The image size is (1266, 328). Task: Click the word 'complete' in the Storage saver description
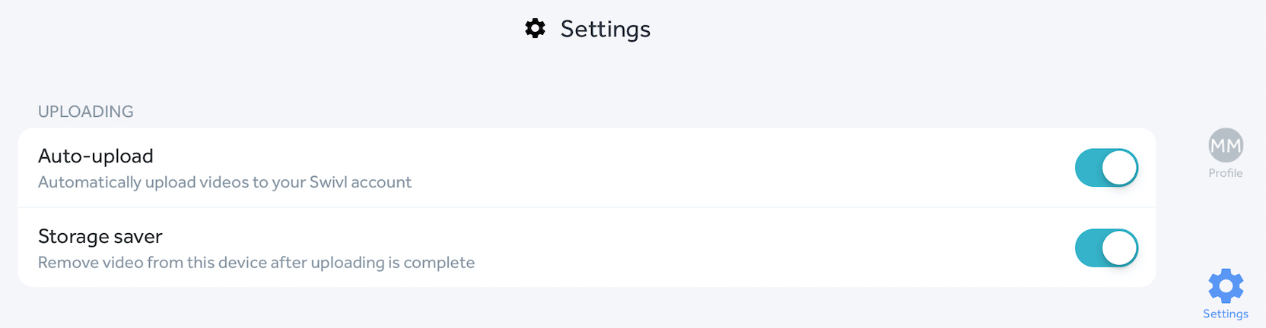[x=439, y=263]
